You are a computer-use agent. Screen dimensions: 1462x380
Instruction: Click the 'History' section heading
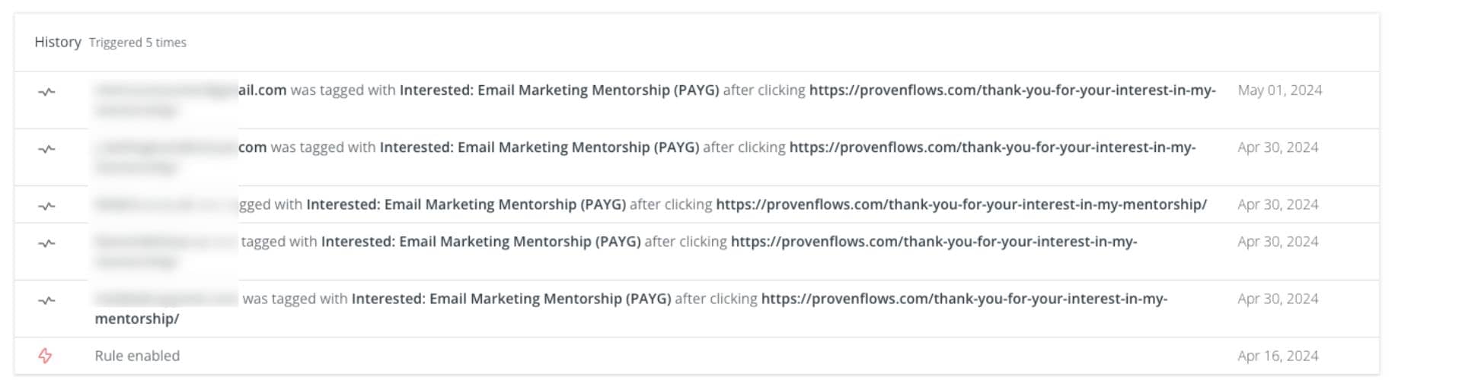(x=58, y=42)
